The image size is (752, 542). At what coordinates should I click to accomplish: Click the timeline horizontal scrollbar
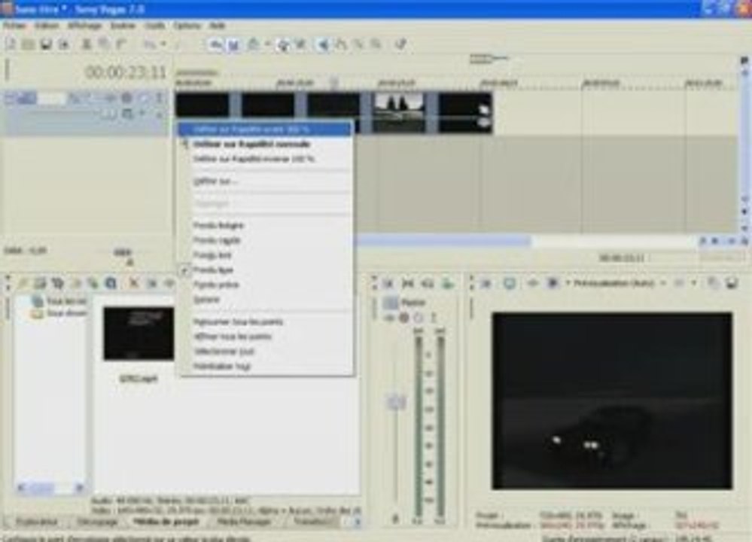coord(444,242)
